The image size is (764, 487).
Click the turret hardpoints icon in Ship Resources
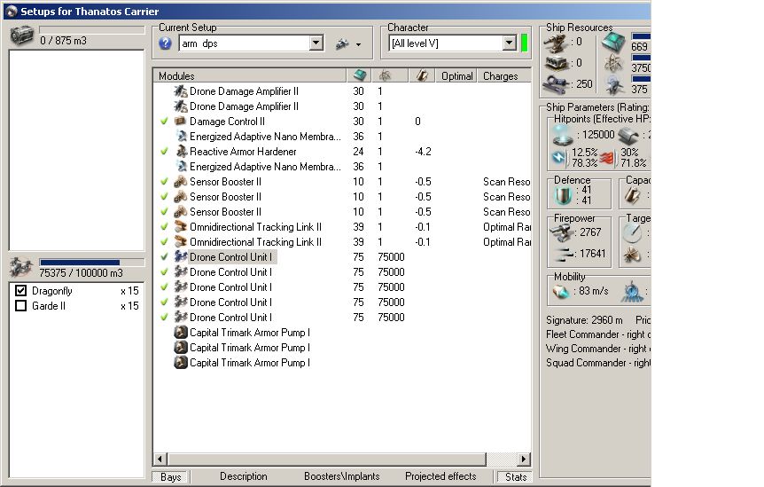point(556,43)
